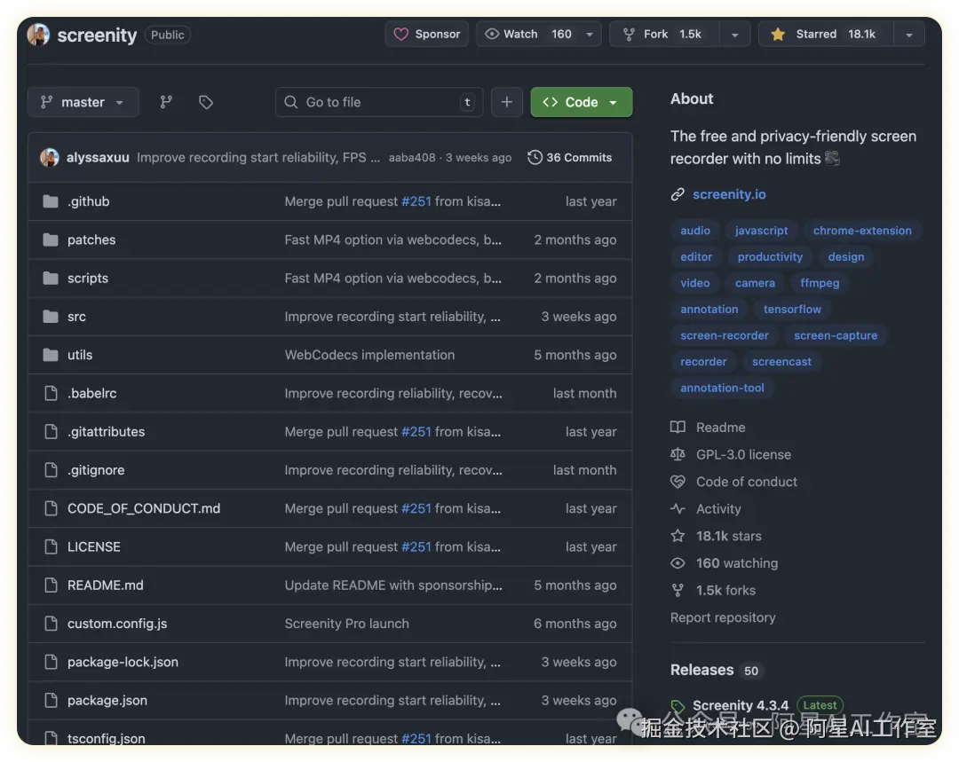The width and height of the screenshot is (959, 762).
Task: Click the Sponsor button
Action: click(427, 35)
